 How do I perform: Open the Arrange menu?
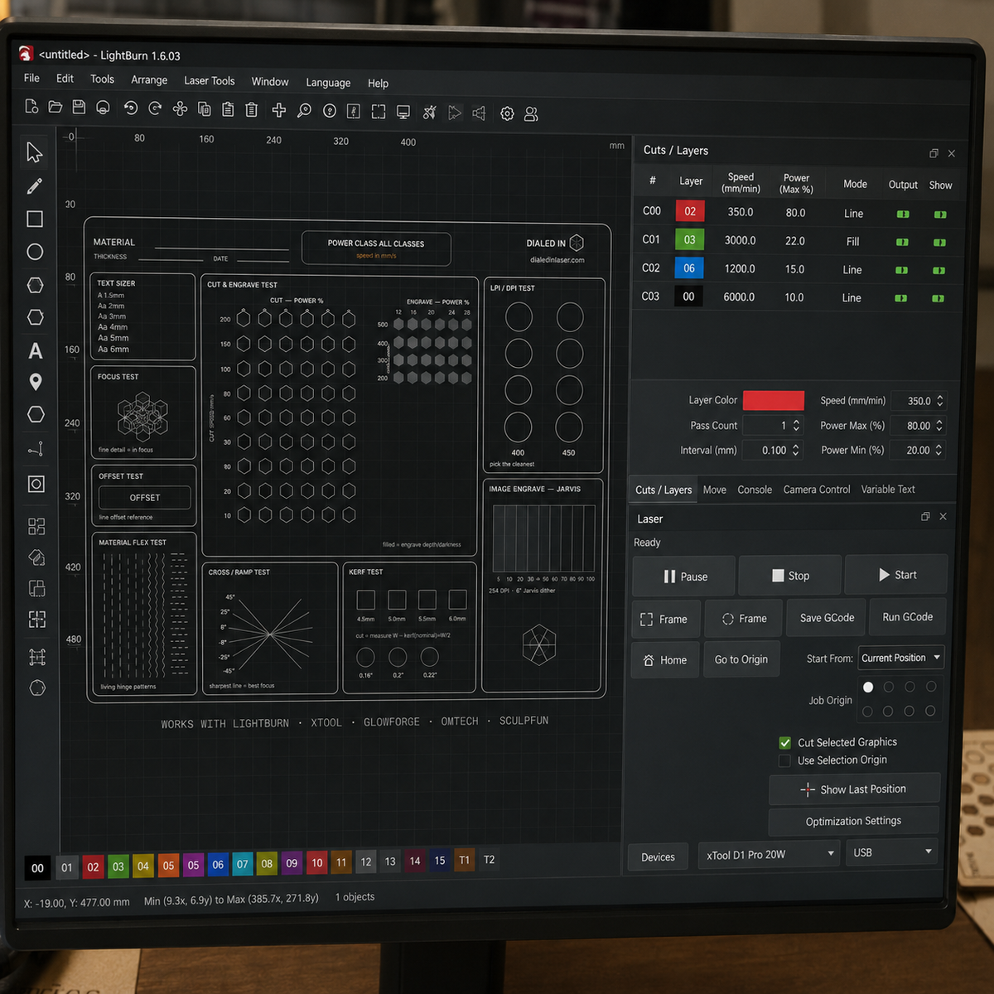click(x=149, y=80)
